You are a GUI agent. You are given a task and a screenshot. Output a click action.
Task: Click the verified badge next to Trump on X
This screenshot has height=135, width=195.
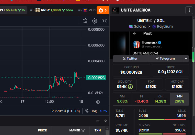tap(160, 43)
